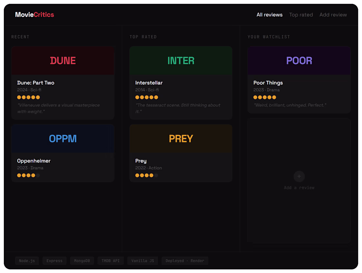This screenshot has width=362, height=273.
Task: Open the OPPM poster thumbnail
Action: (63, 138)
